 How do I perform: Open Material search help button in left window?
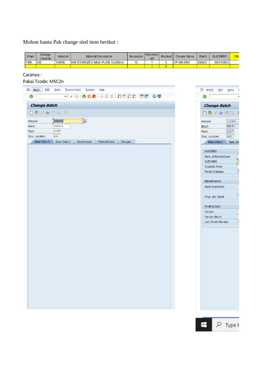tap(85, 121)
